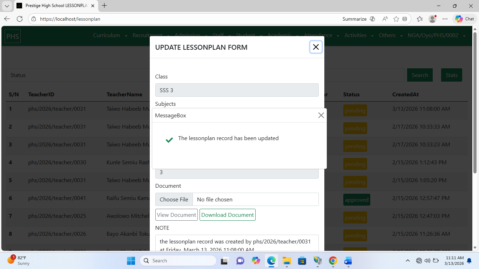Open File Explorer from taskbar

[x=287, y=261]
